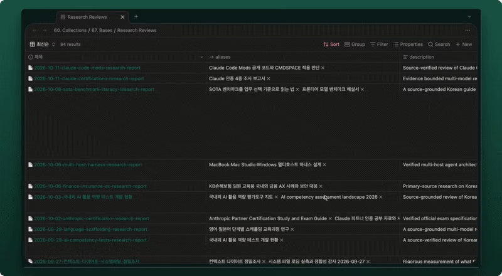Open 2026-10-11-claude-code-mods-research-report note

(87, 68)
